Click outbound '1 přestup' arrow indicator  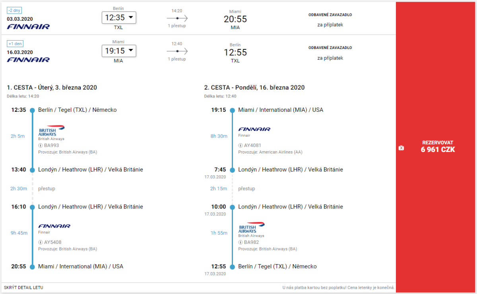point(177,19)
